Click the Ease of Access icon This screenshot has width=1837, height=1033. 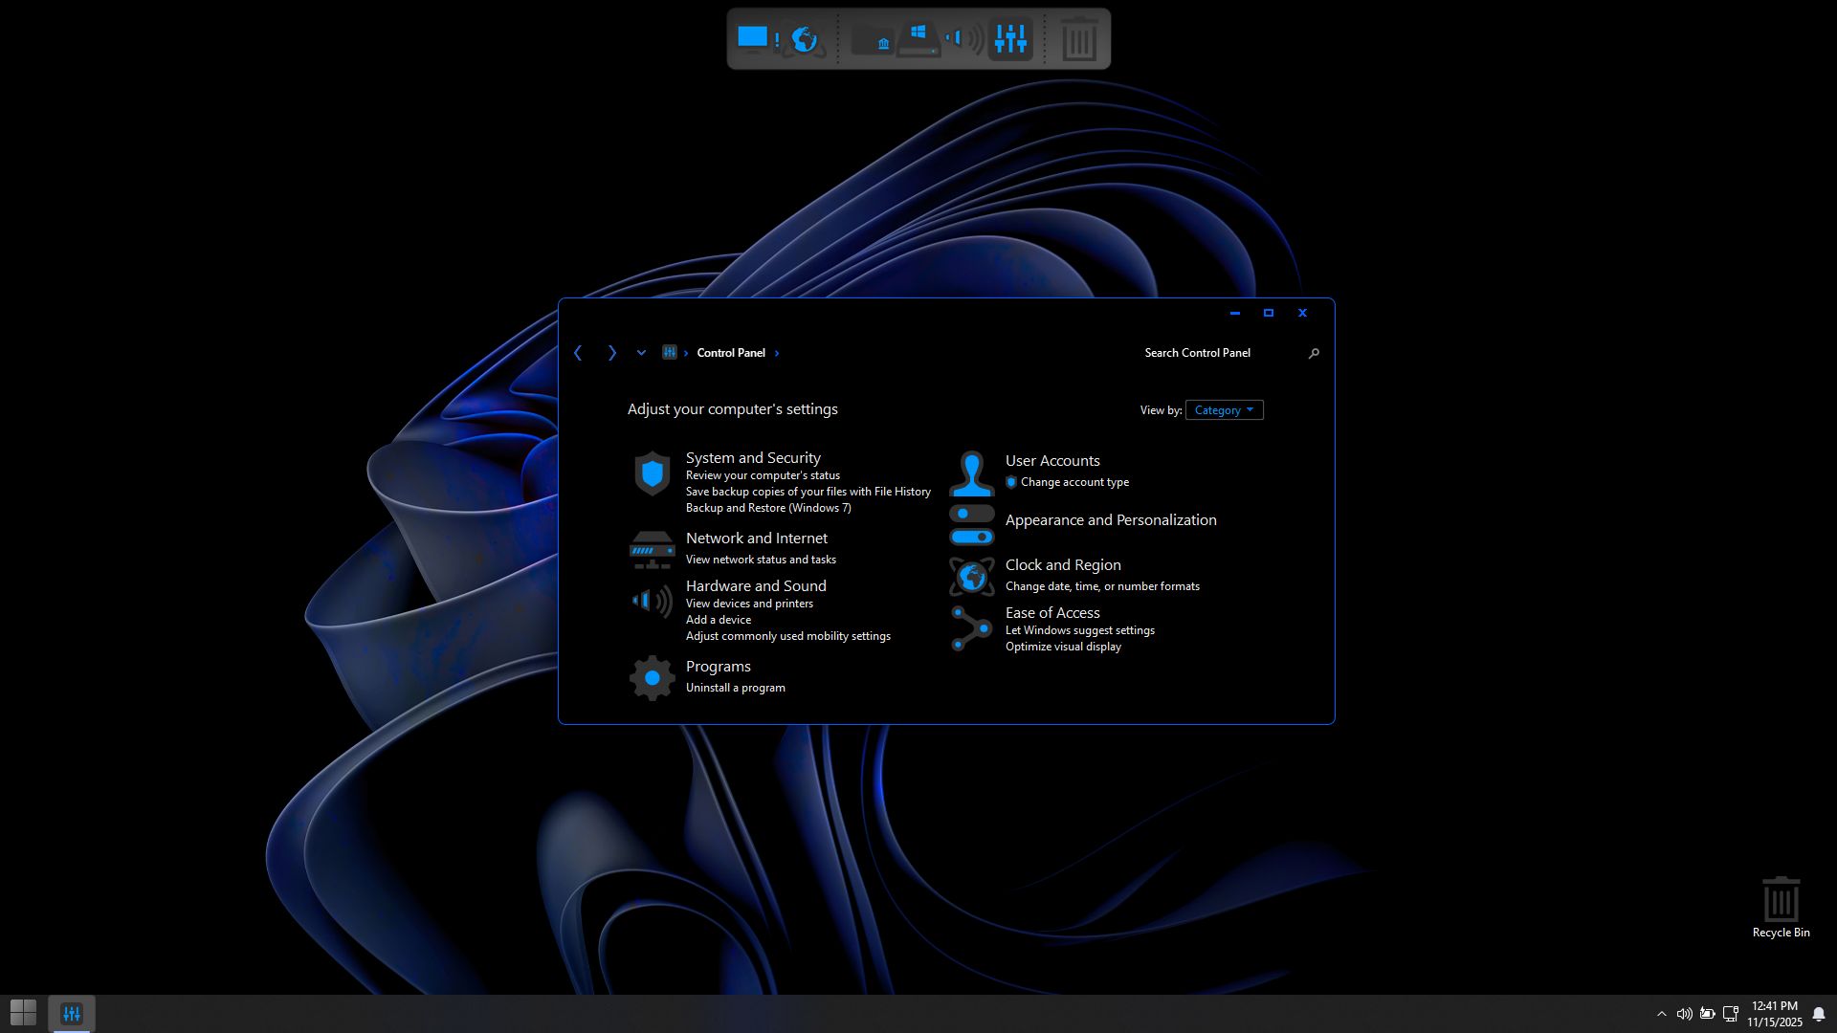coord(972,628)
